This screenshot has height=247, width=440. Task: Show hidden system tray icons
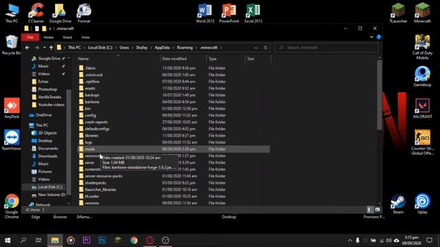point(350,240)
